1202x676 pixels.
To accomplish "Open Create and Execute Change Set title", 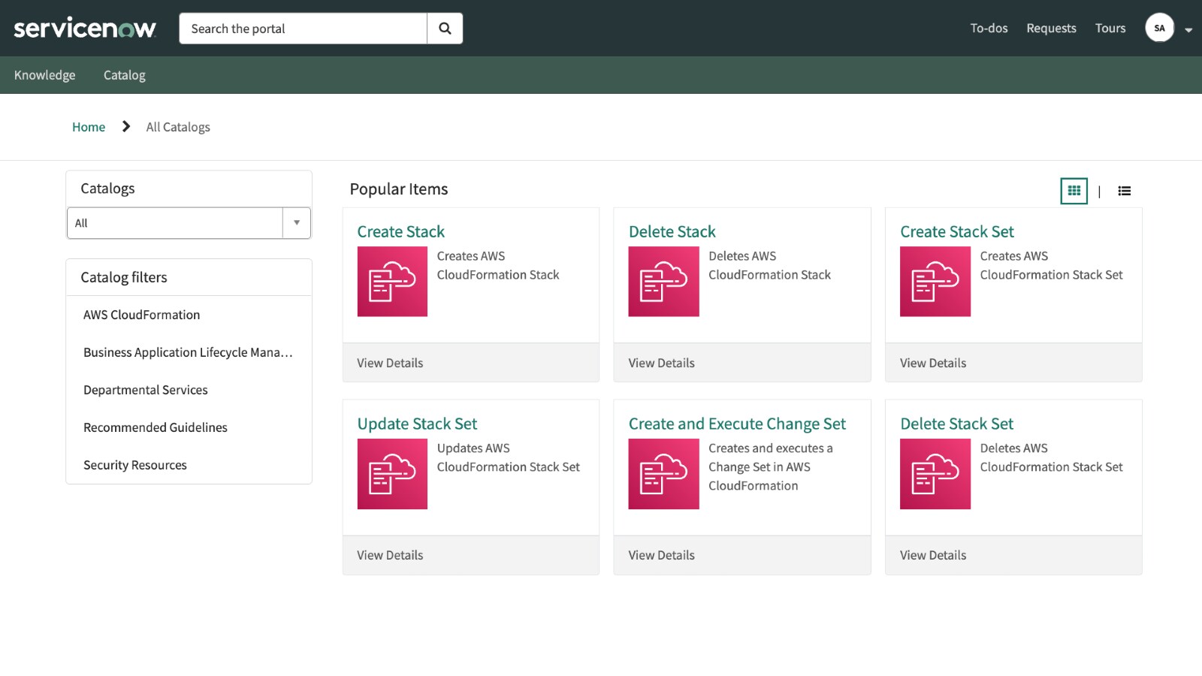I will pos(737,424).
